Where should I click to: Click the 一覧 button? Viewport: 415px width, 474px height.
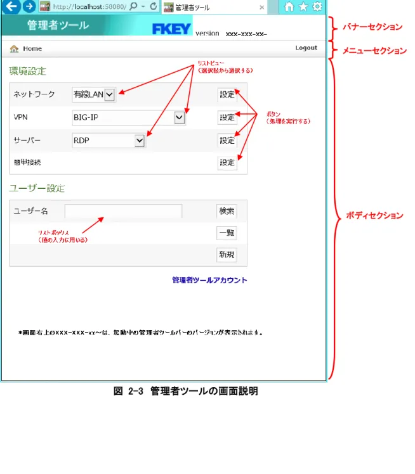[227, 233]
